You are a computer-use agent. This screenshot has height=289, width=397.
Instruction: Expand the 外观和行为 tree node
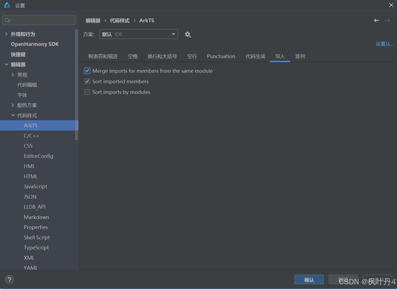[6, 34]
